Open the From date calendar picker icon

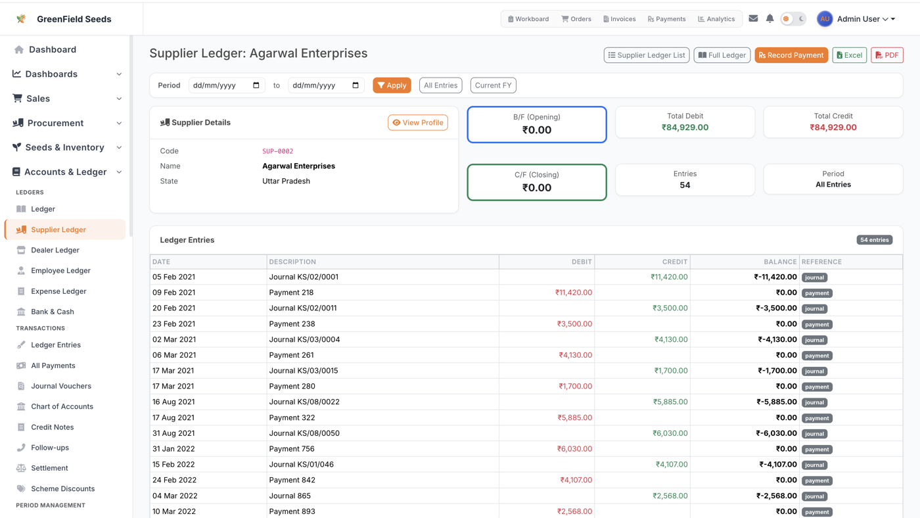point(256,85)
